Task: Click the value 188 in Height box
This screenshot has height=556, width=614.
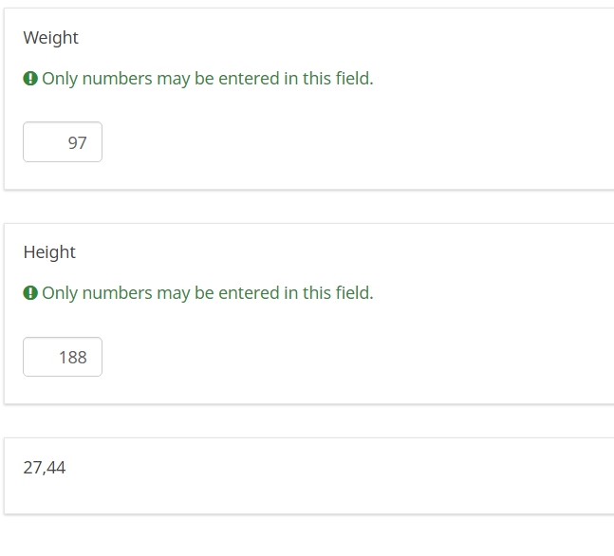Action: 72,358
